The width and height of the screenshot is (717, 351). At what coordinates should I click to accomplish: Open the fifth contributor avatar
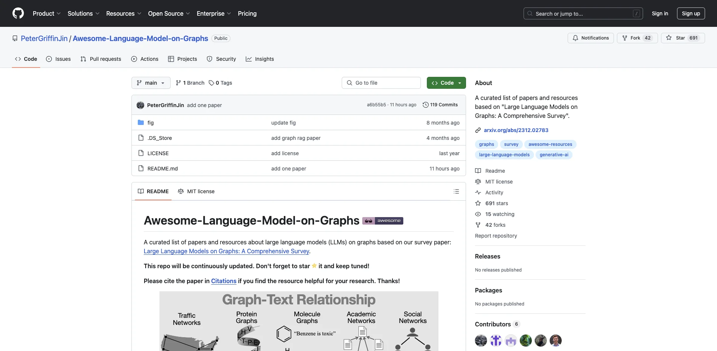[541, 341]
